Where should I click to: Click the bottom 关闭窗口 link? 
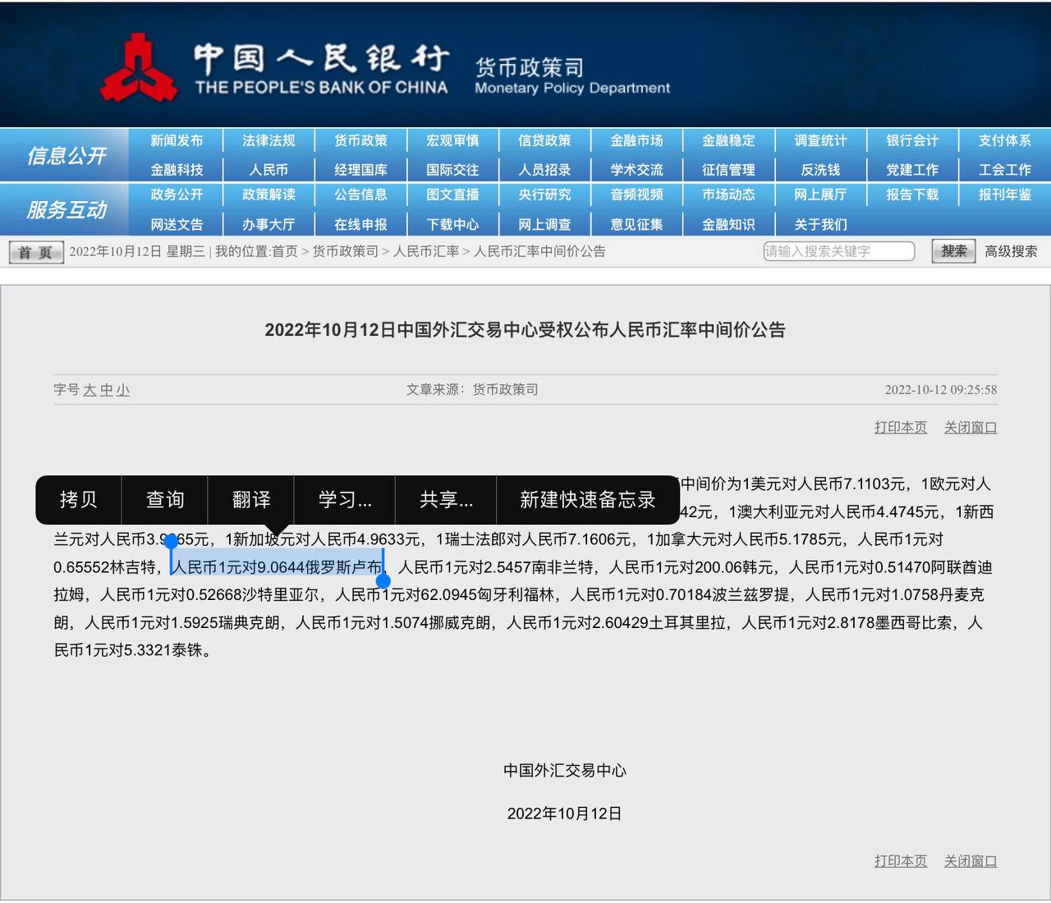[971, 860]
